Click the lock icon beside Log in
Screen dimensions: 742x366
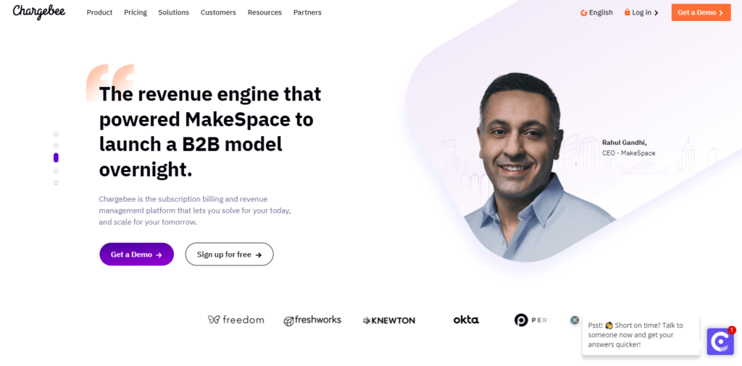[627, 12]
